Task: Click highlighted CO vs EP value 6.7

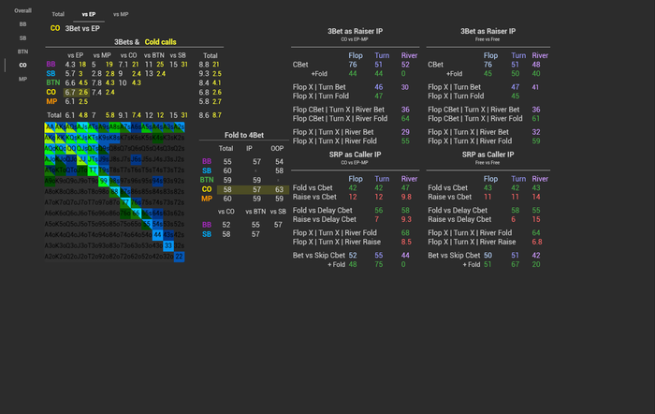Action: point(70,92)
